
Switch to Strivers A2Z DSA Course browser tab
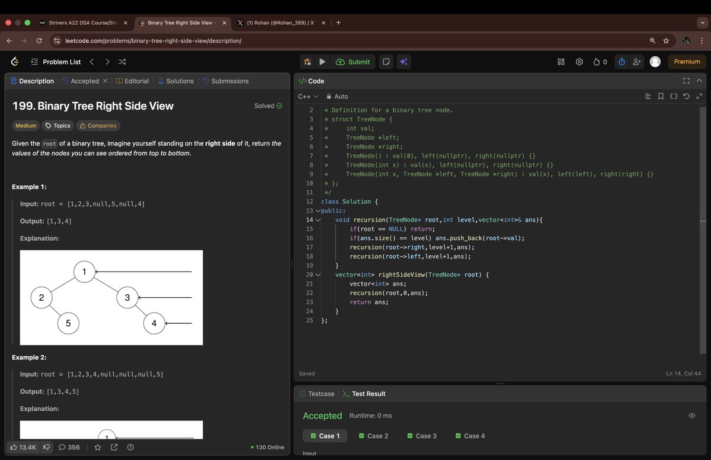82,22
